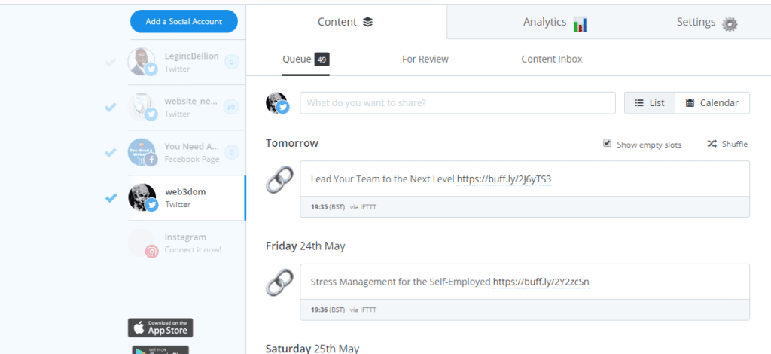The width and height of the screenshot is (771, 354).
Task: Click the web3dom profile avatar in sidebar
Action: [142, 197]
